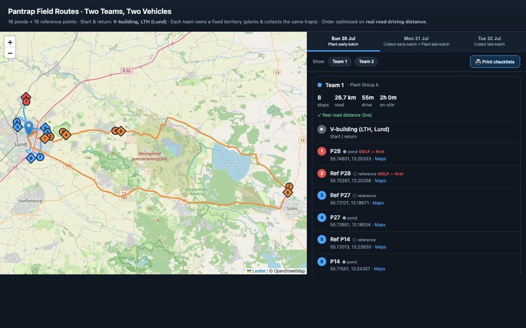Open the Mon 21 Jul tab

(x=416, y=41)
